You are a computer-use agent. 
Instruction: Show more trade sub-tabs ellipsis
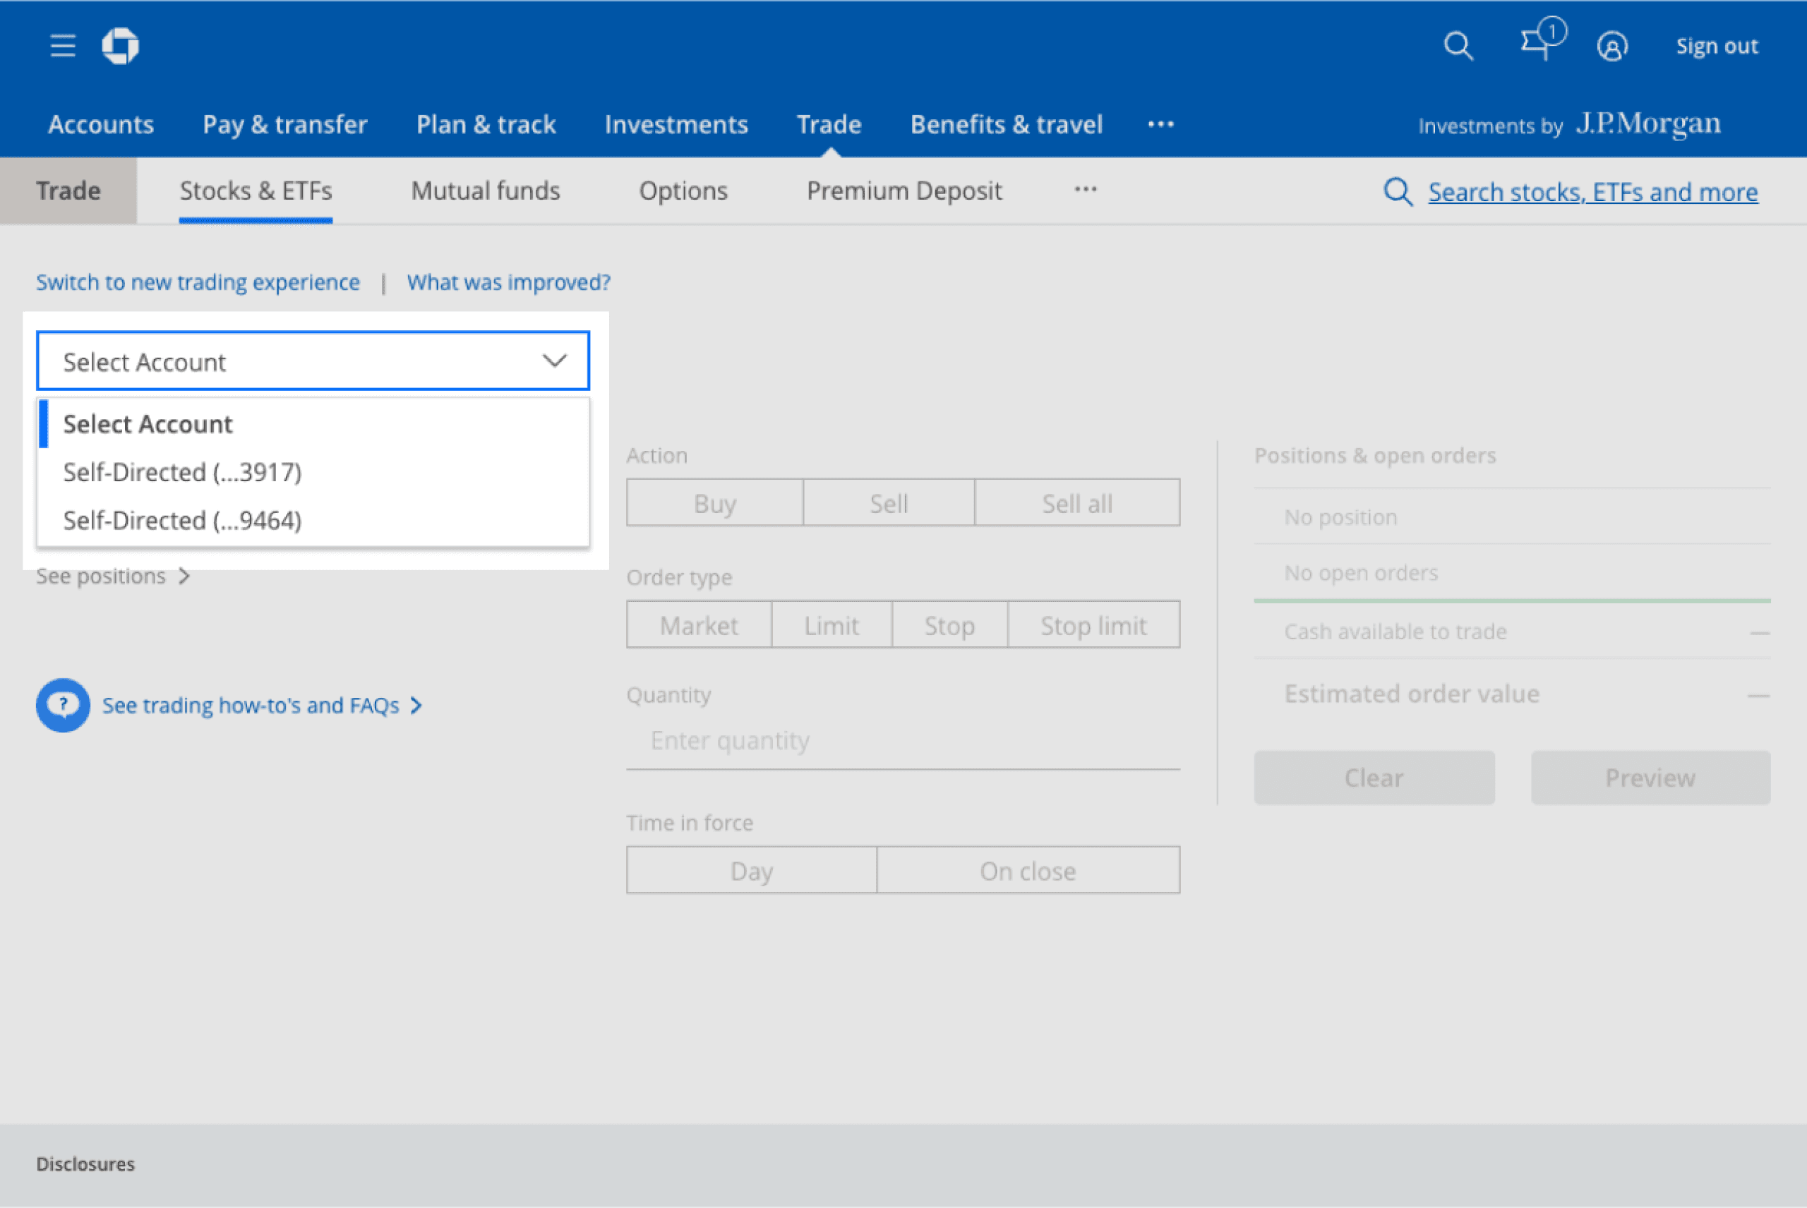tap(1085, 190)
